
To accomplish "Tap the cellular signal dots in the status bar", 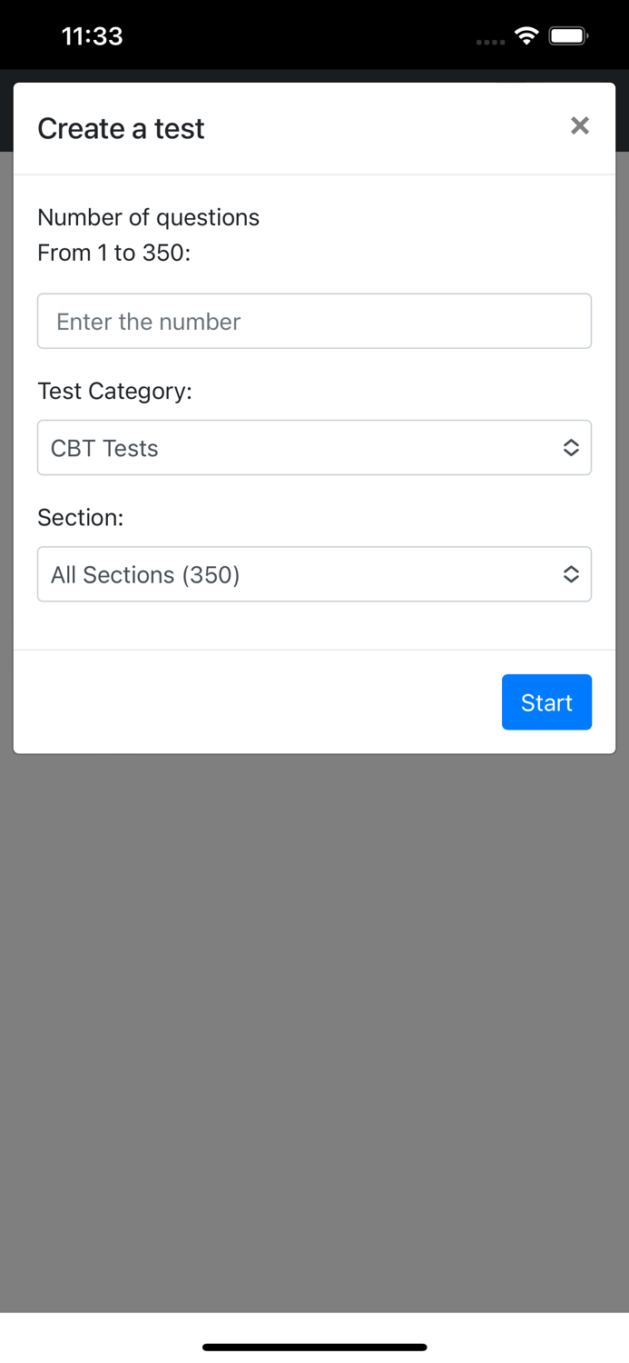I will [x=490, y=42].
